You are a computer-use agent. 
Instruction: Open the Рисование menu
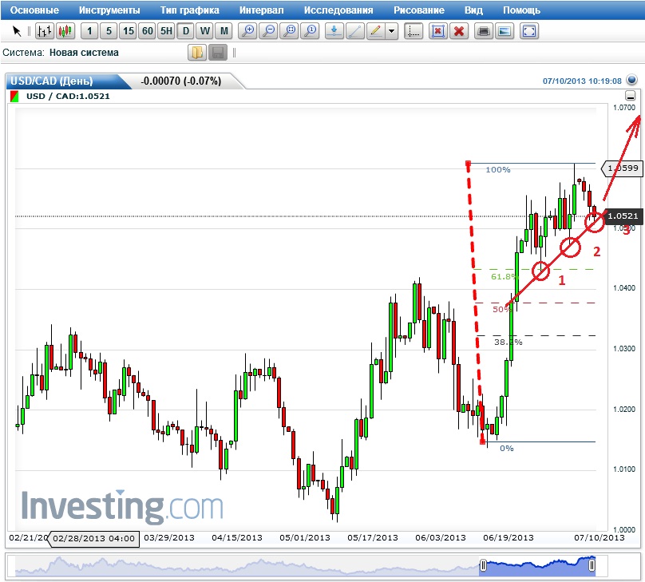pos(419,10)
